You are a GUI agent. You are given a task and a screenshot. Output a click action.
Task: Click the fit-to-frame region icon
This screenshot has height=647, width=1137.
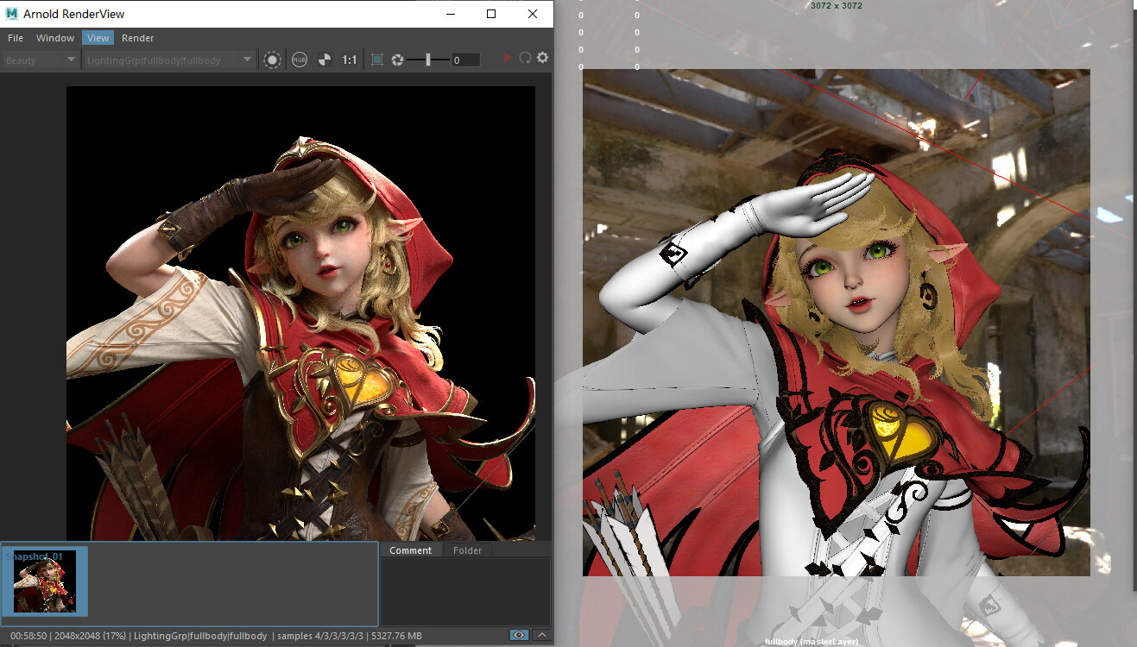[x=377, y=60]
